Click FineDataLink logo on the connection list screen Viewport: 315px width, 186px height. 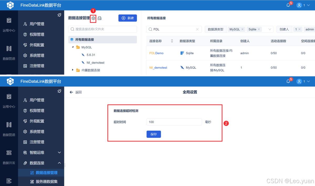10,5
